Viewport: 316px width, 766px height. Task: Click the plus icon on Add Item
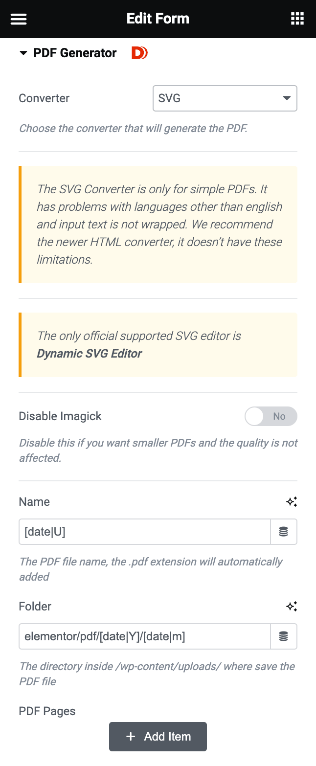tap(130, 736)
